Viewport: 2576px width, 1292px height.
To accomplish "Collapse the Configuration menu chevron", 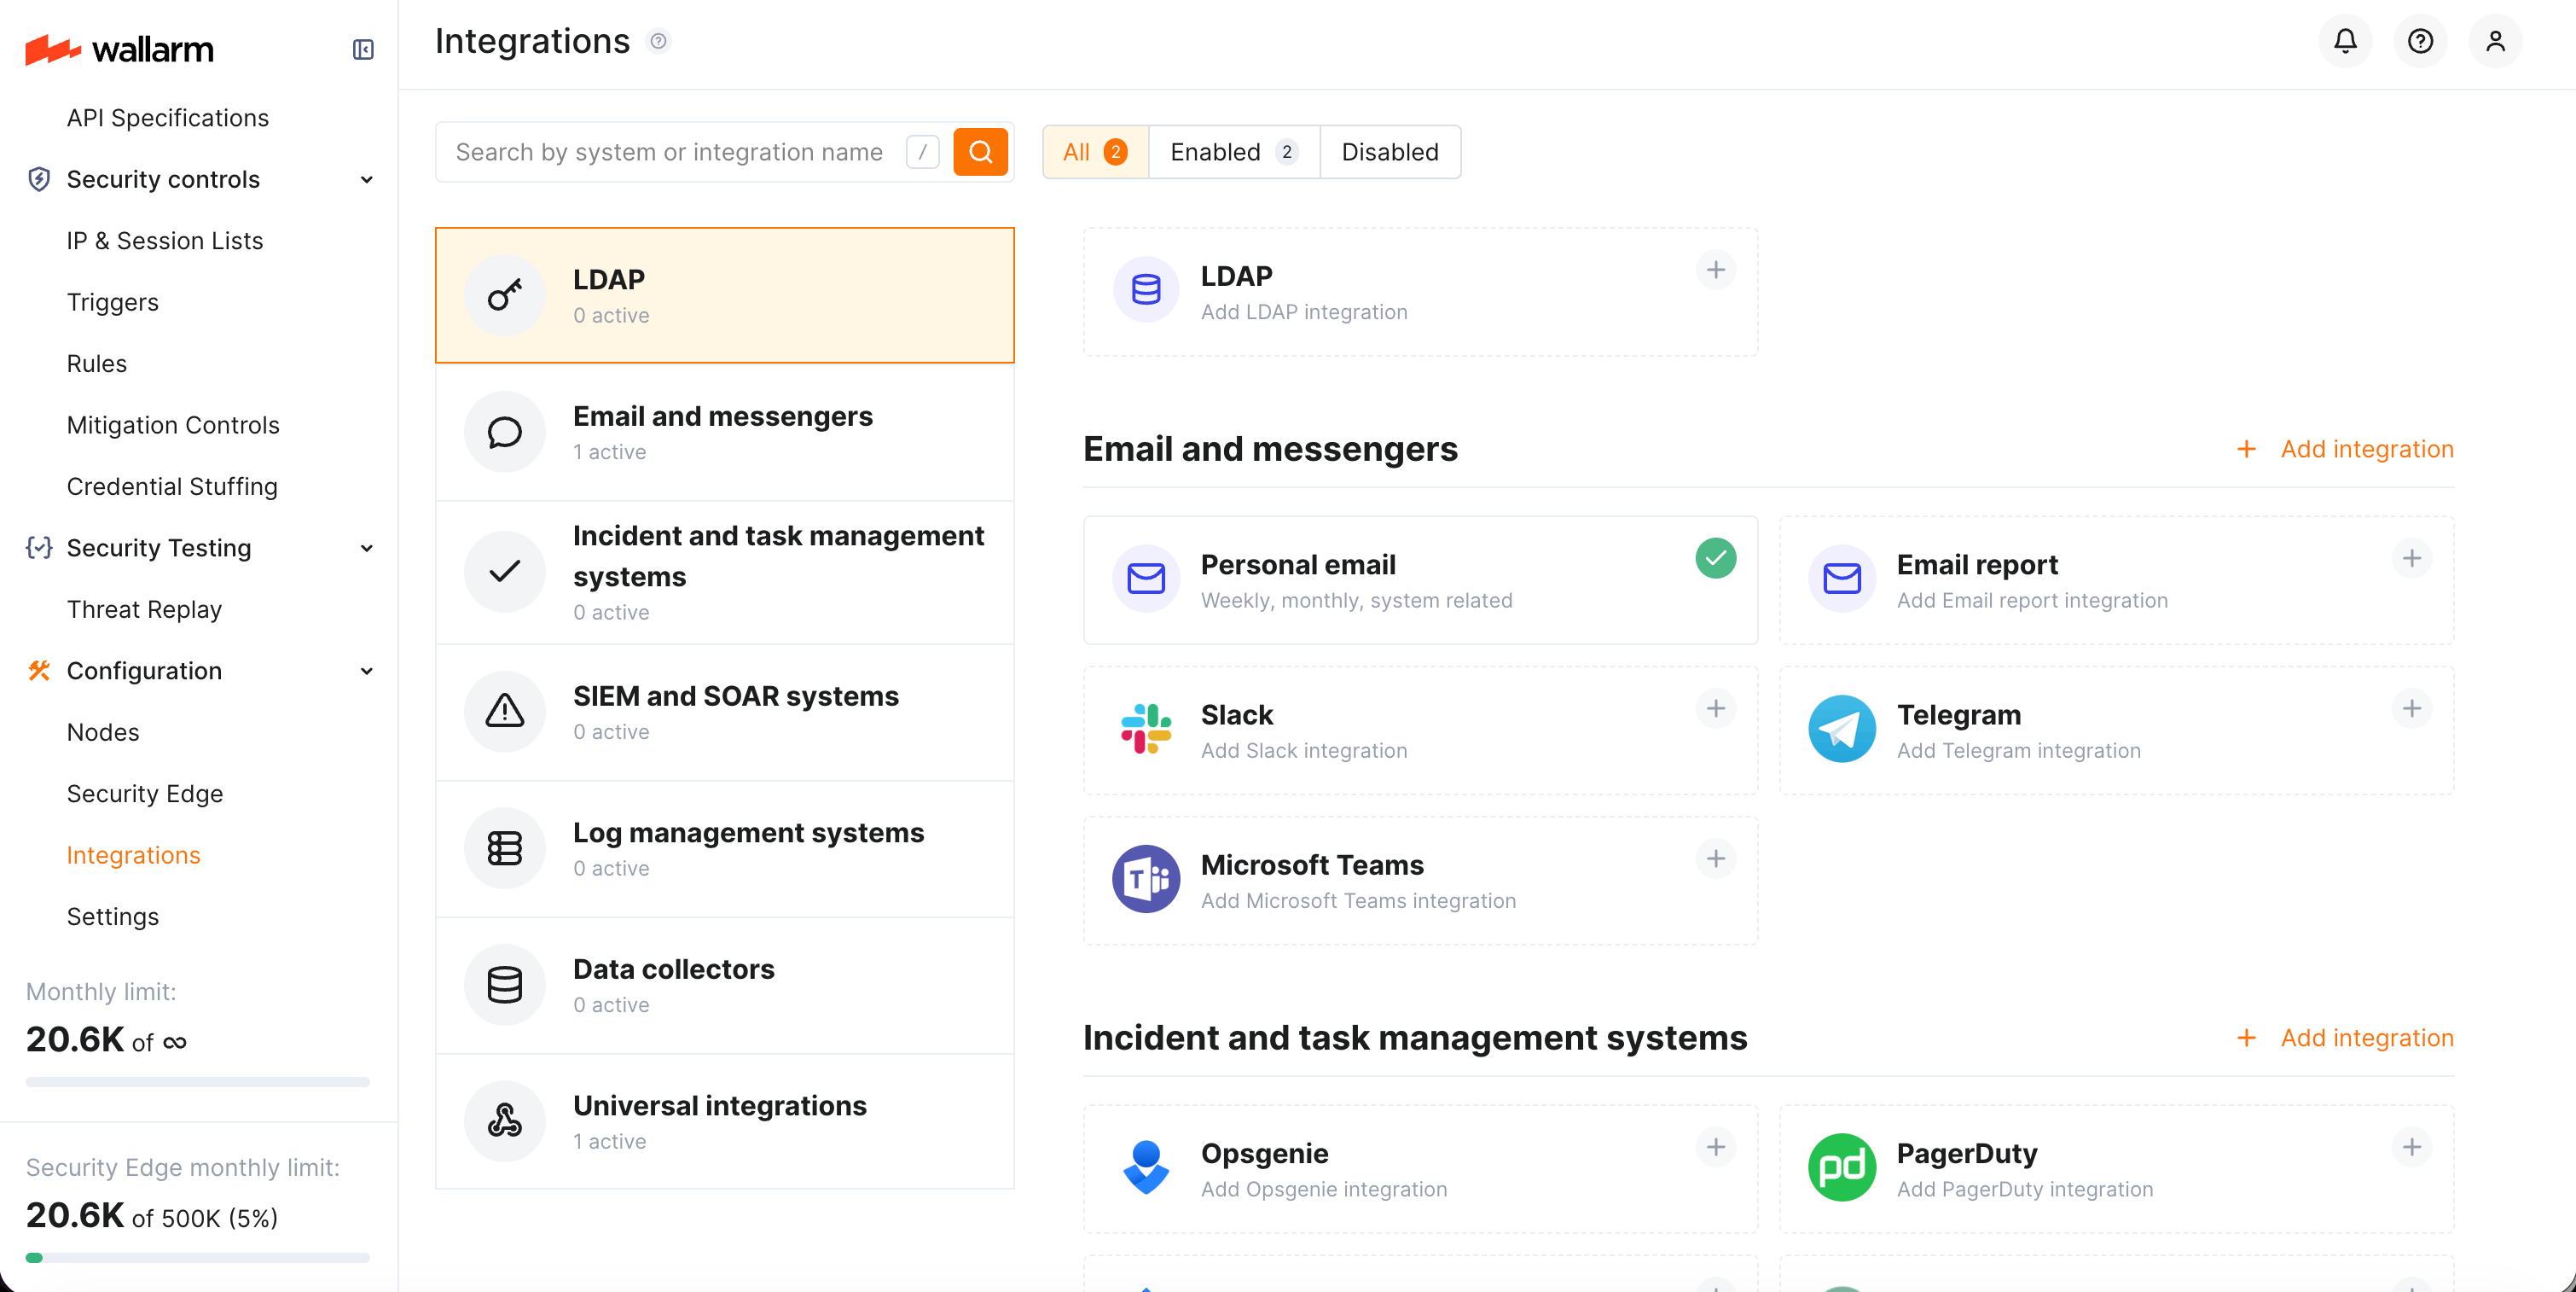I will pos(367,672).
